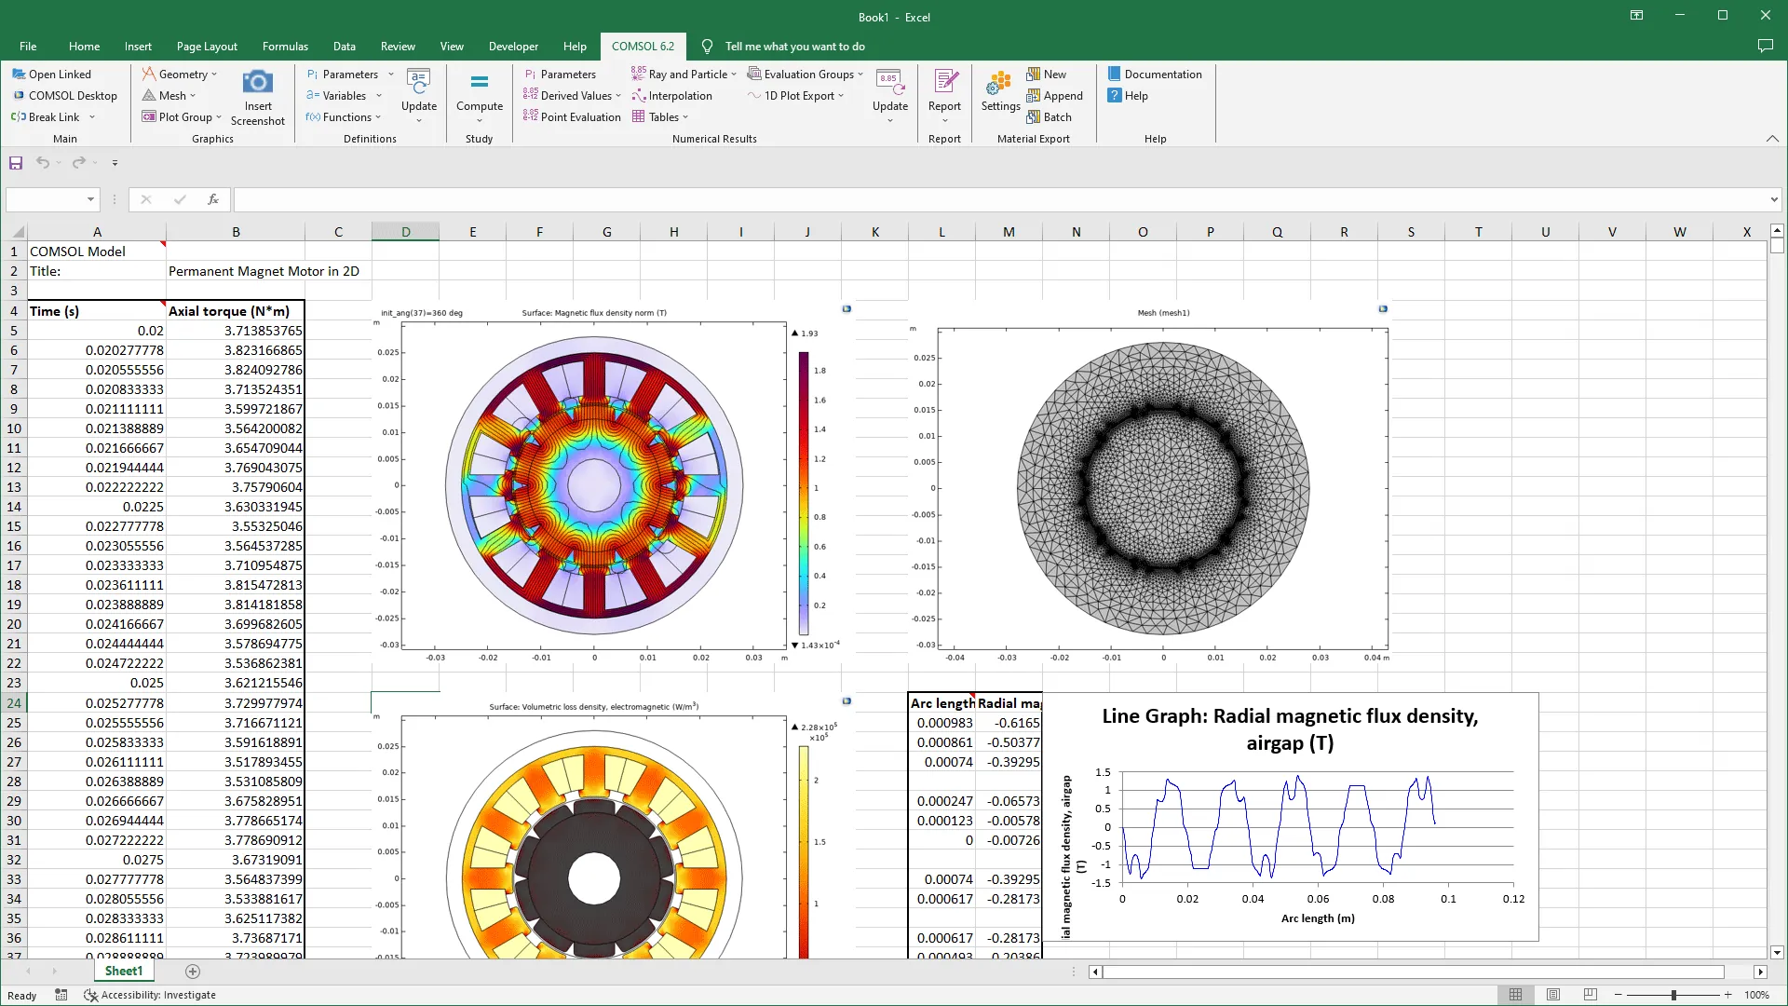Click the COMSOL Desktop button

pos(64,96)
